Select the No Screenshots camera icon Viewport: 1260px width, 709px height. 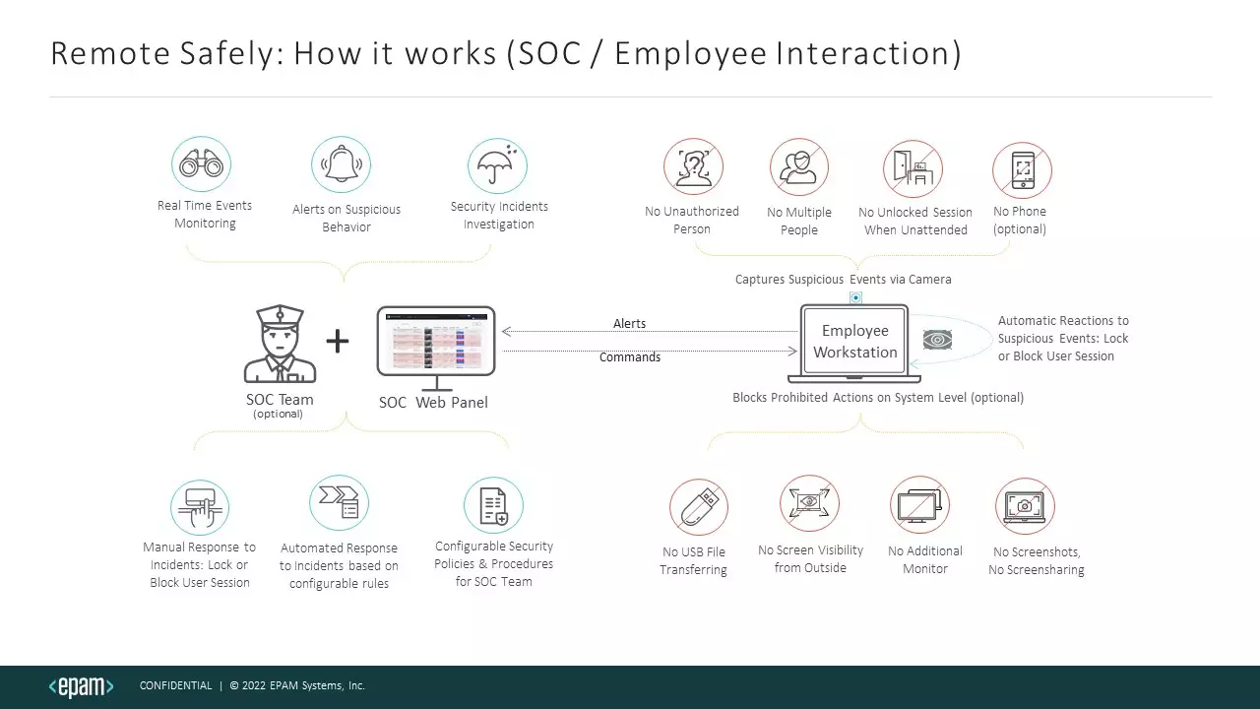[1025, 506]
